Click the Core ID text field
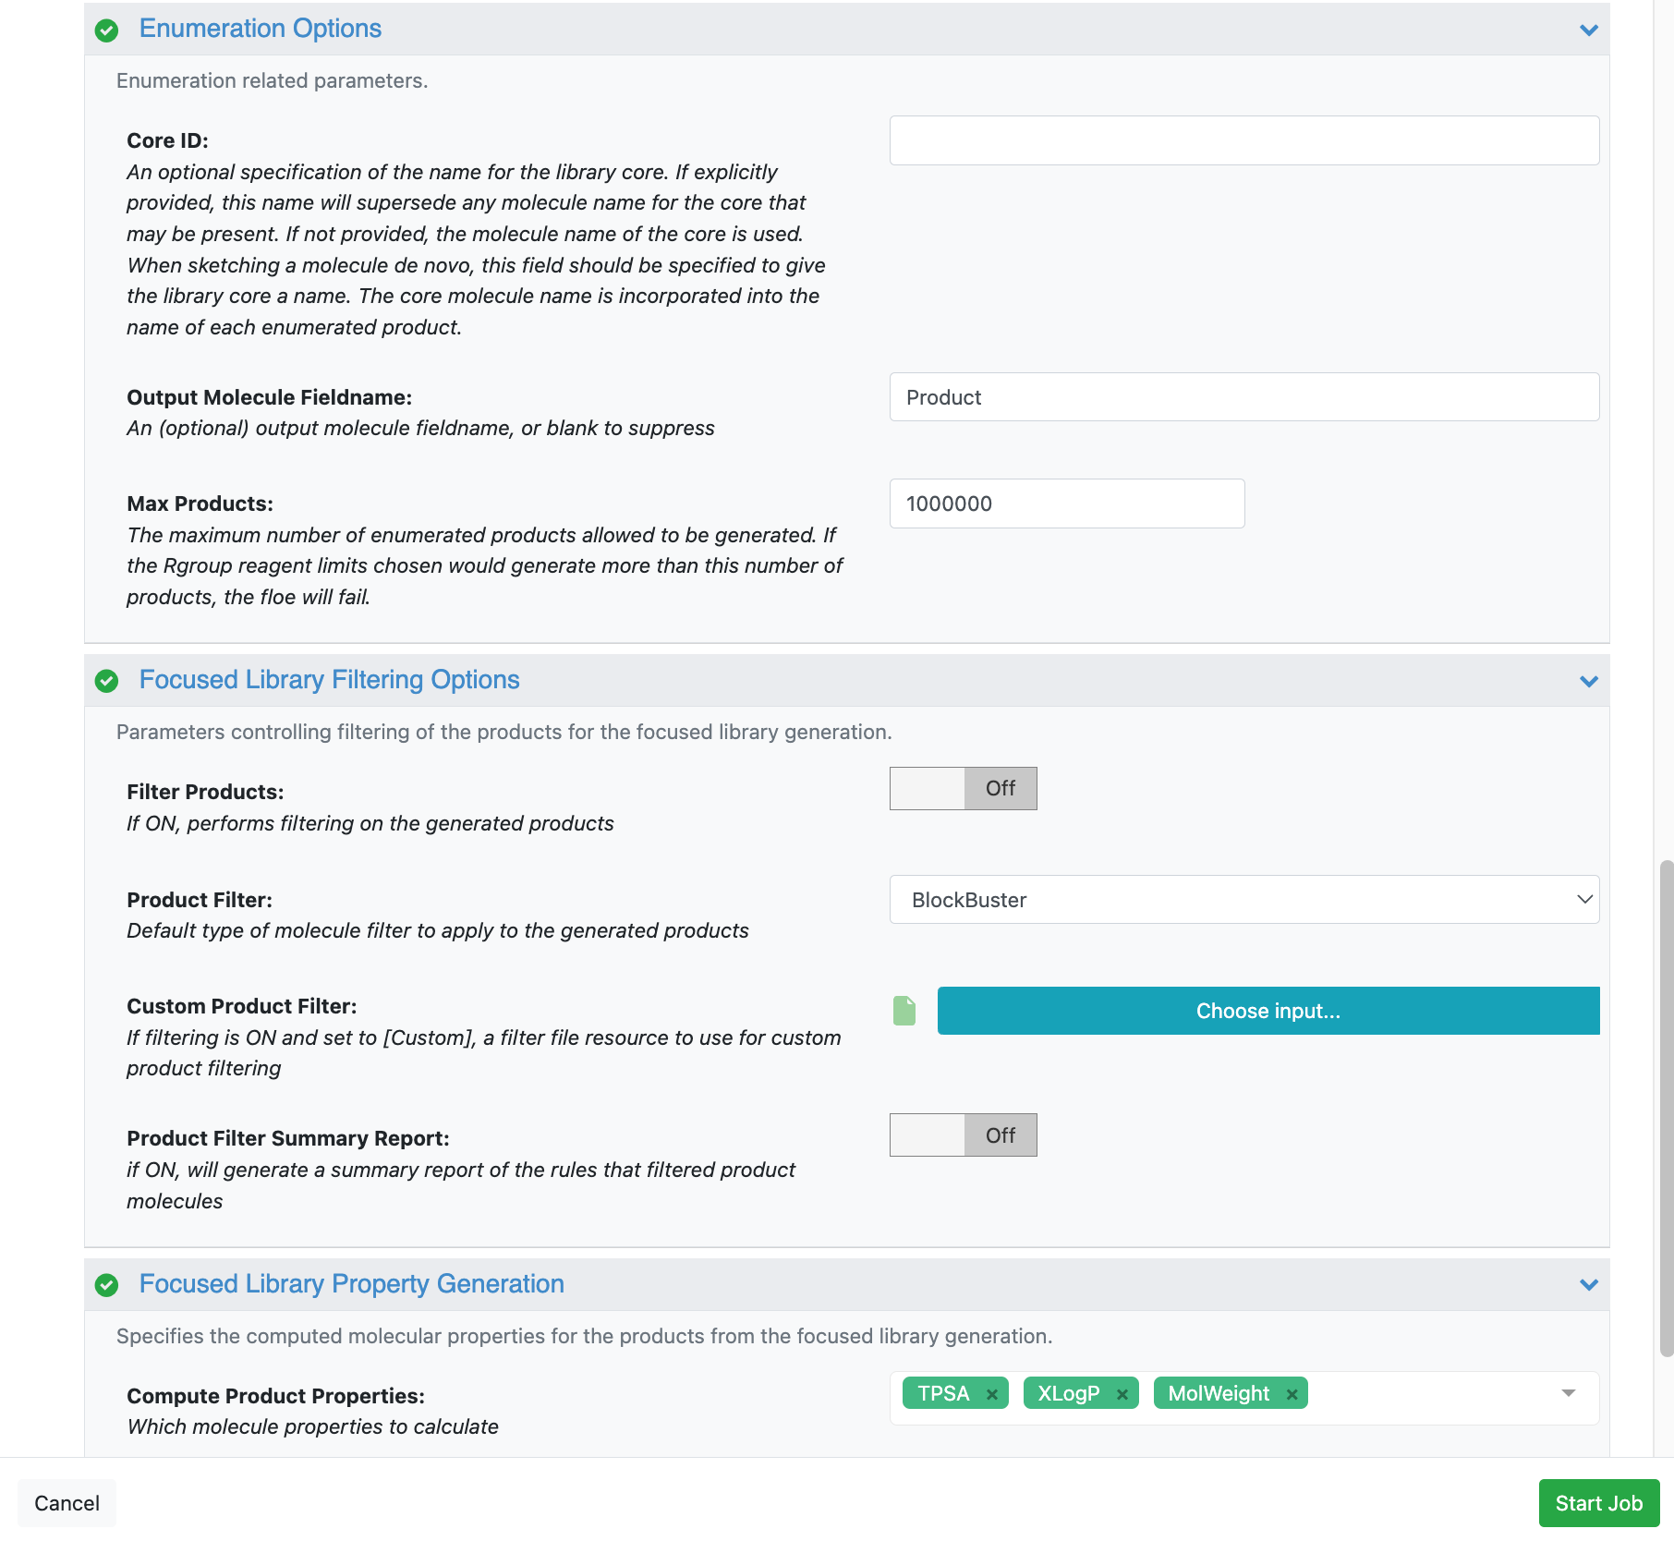The width and height of the screenshot is (1674, 1541). coord(1243,140)
